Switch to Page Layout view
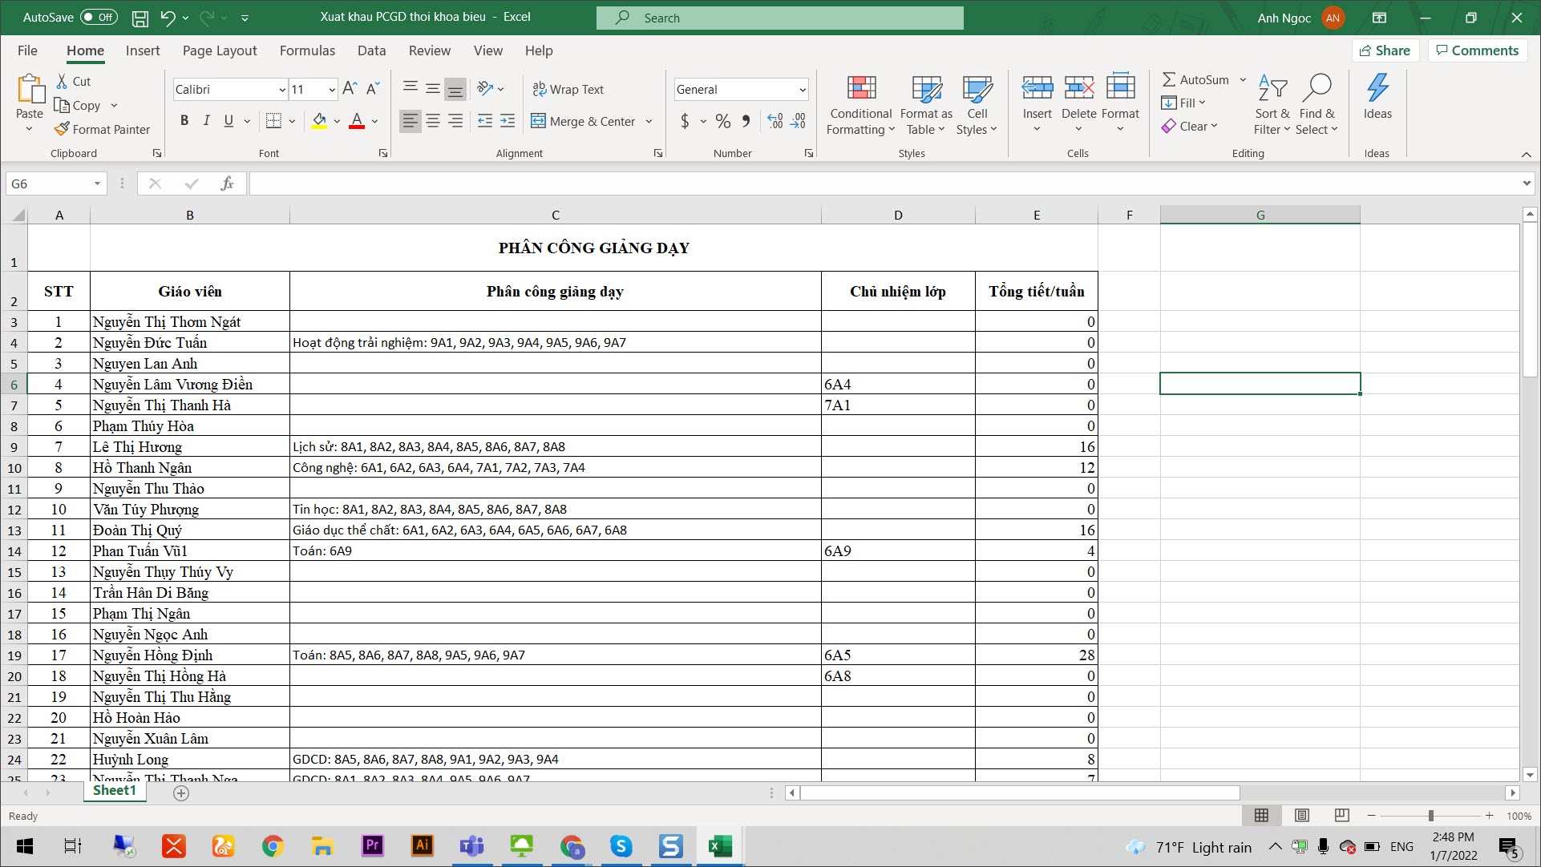 [x=1302, y=816]
